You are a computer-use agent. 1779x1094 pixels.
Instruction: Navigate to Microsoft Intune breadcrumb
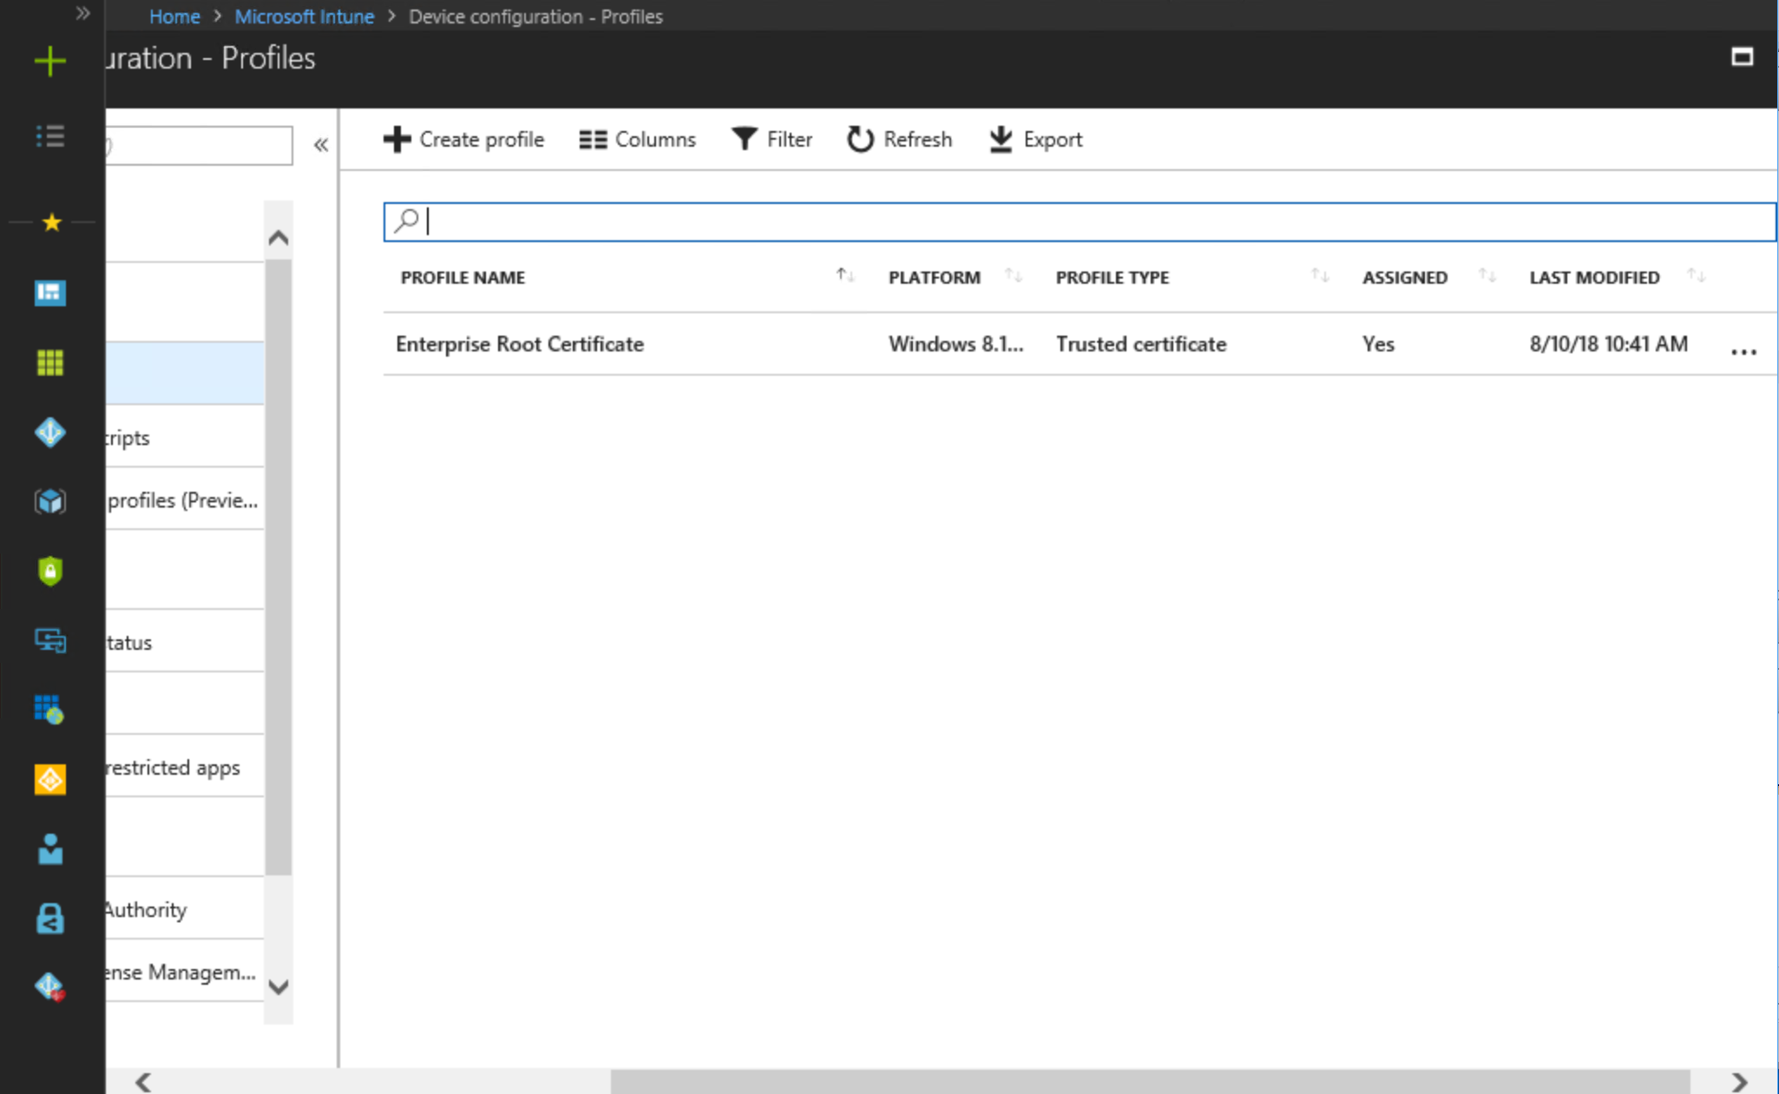304,16
